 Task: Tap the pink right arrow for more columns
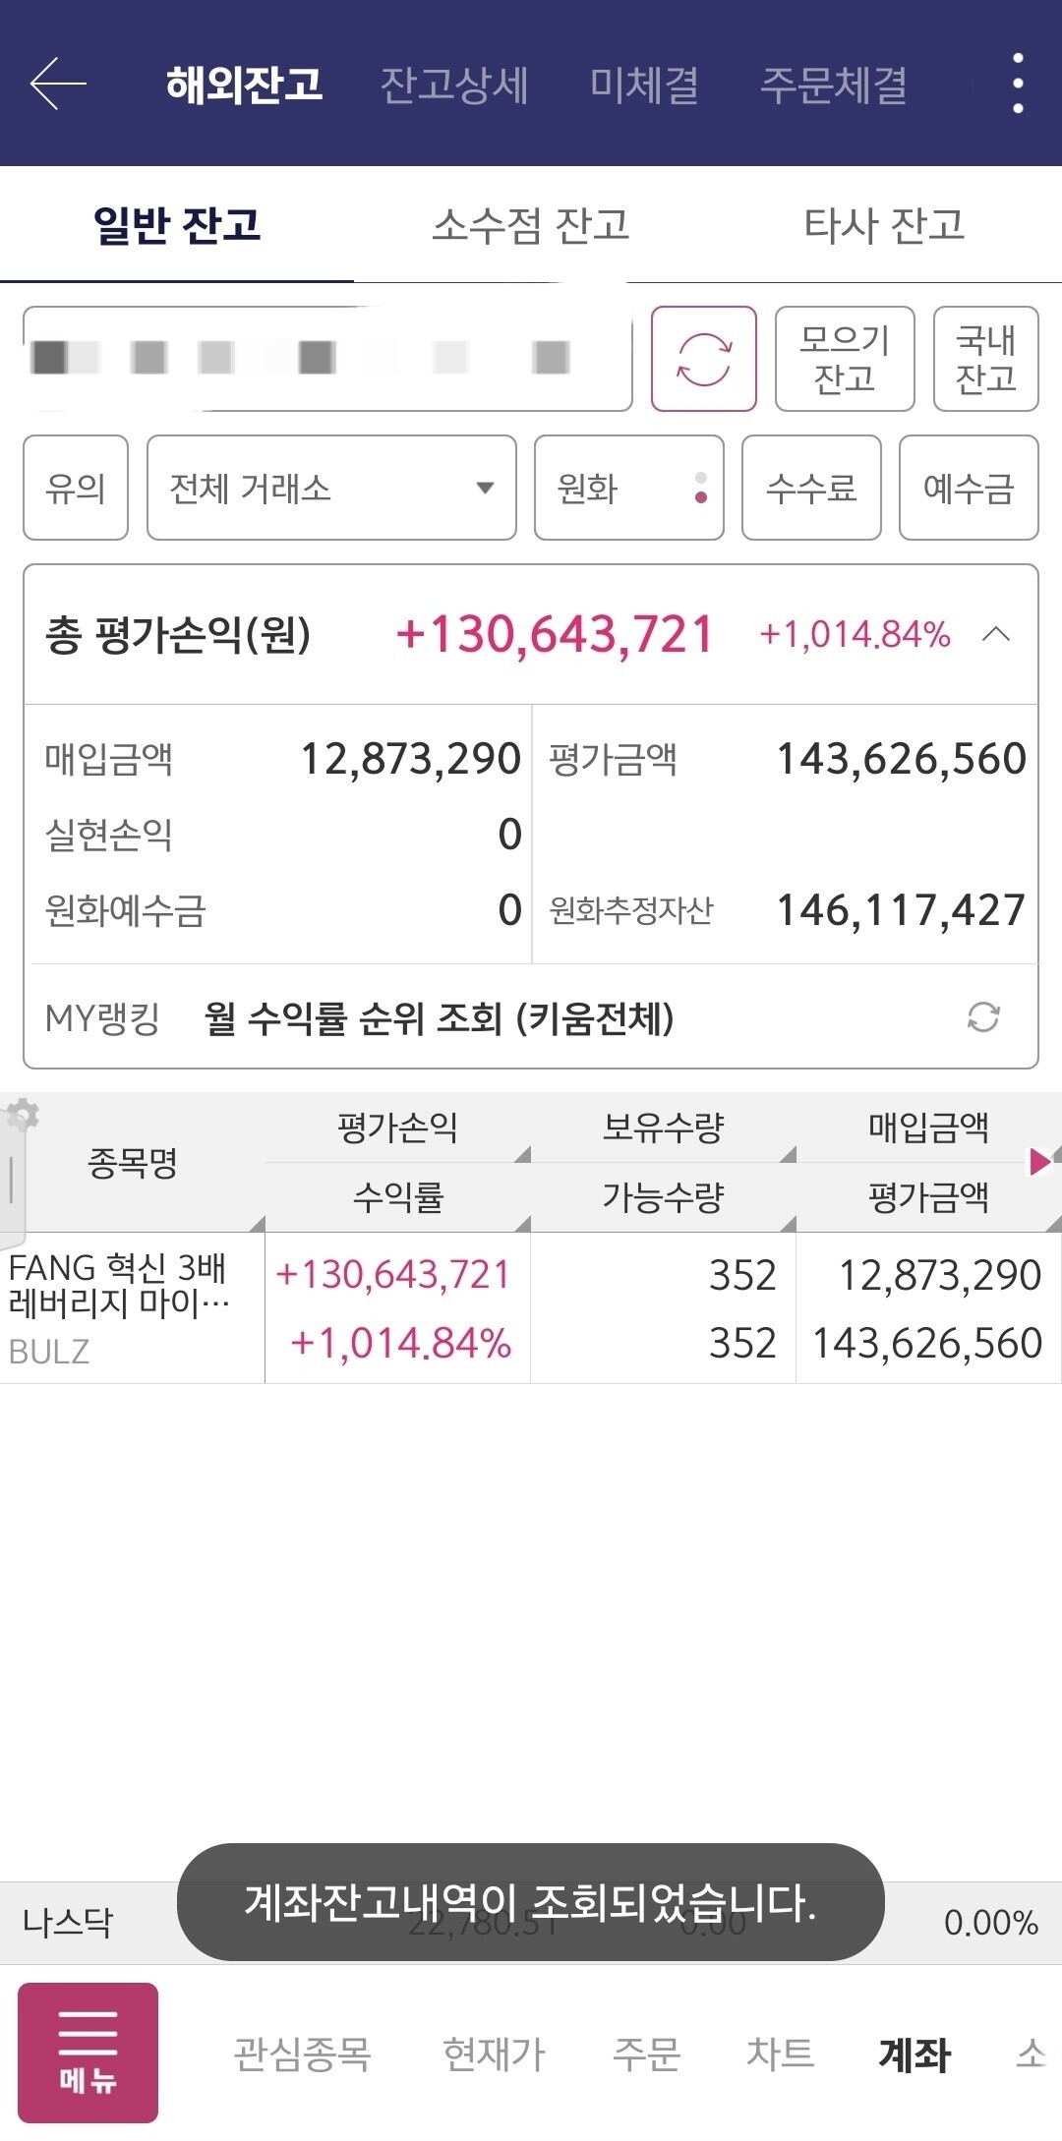1039,1162
